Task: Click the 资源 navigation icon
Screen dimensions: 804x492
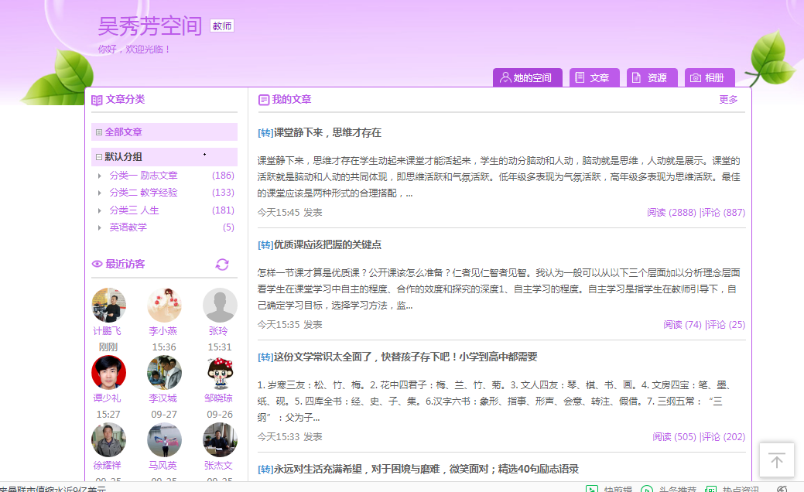Action: pyautogui.click(x=652, y=77)
